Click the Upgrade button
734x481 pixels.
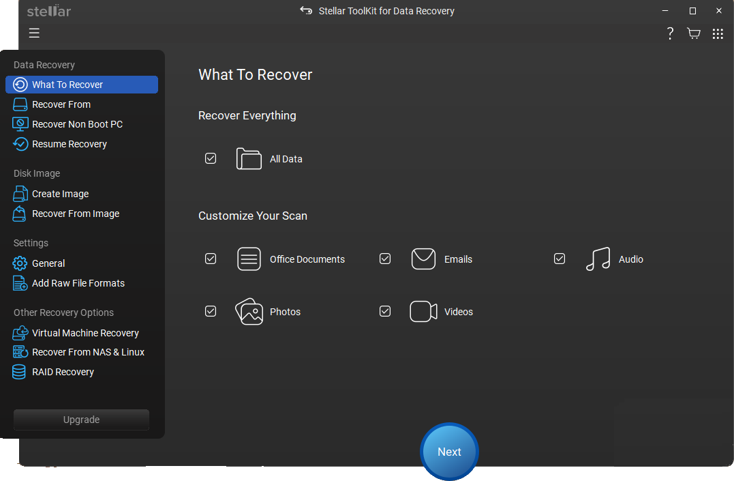pyautogui.click(x=81, y=420)
